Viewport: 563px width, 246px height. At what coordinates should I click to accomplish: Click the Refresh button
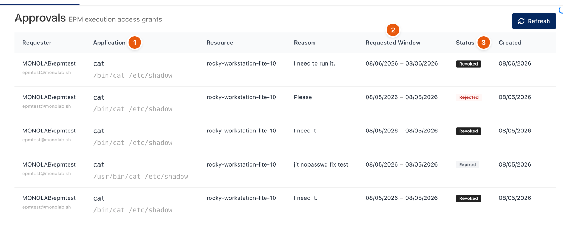(534, 21)
